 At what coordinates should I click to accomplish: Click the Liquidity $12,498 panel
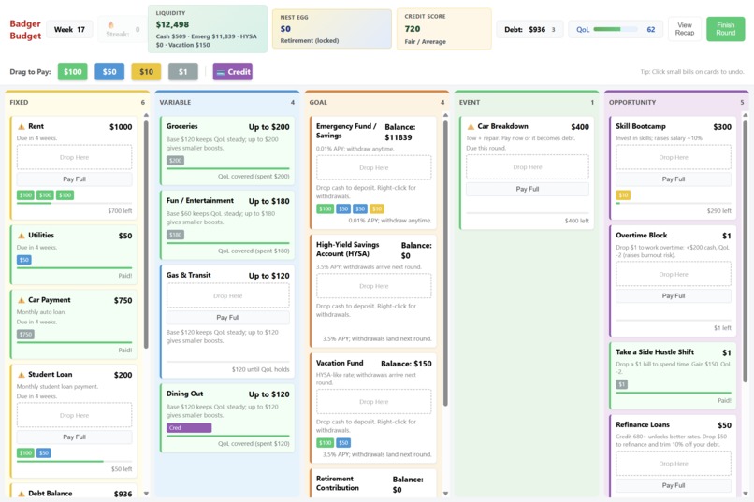tap(208, 29)
